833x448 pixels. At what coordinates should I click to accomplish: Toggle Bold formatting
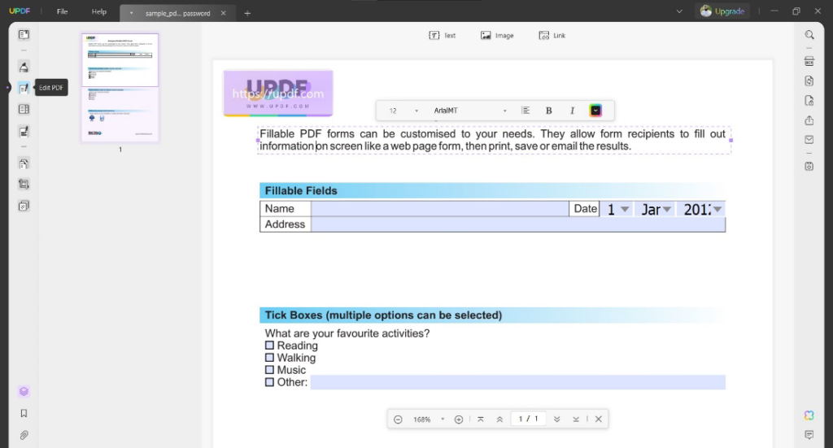tap(549, 111)
